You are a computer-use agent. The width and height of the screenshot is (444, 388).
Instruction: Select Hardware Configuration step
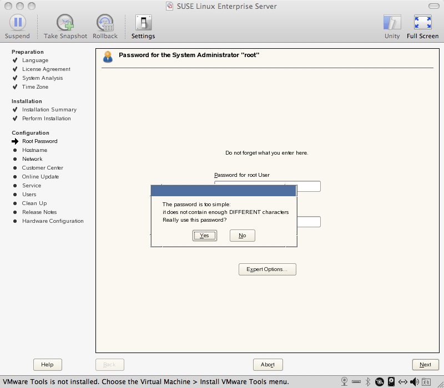tap(53, 221)
